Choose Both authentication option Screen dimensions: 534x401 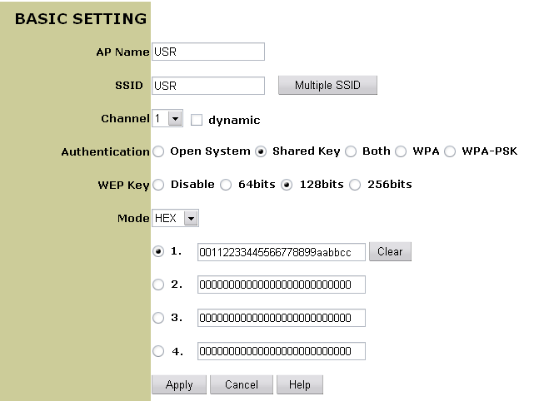[x=351, y=151]
